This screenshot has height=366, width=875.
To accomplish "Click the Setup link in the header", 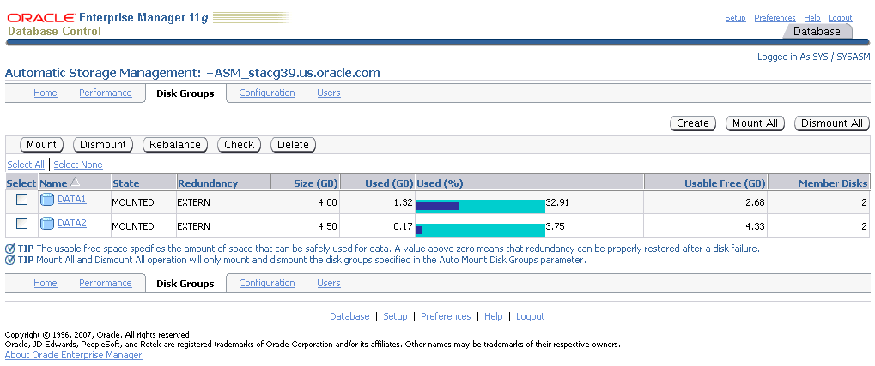I will point(736,18).
